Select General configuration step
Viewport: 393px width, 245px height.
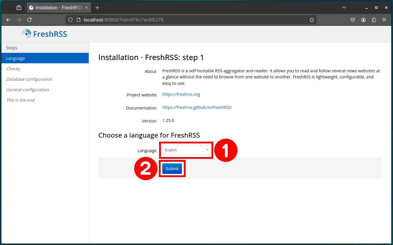[45, 89]
